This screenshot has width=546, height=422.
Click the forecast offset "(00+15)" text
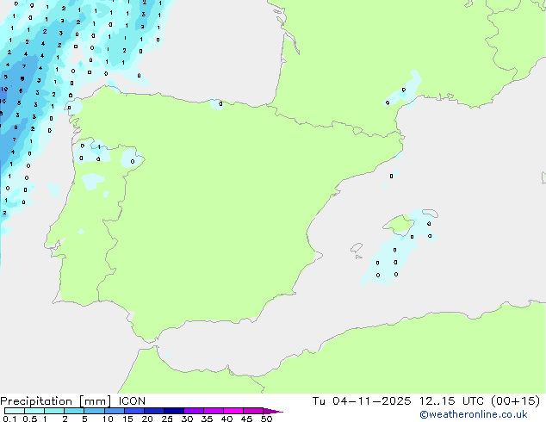(515, 401)
